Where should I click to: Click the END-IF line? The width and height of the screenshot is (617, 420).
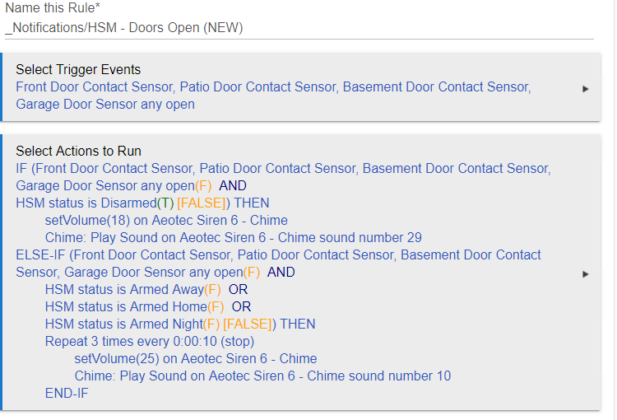pos(67,393)
